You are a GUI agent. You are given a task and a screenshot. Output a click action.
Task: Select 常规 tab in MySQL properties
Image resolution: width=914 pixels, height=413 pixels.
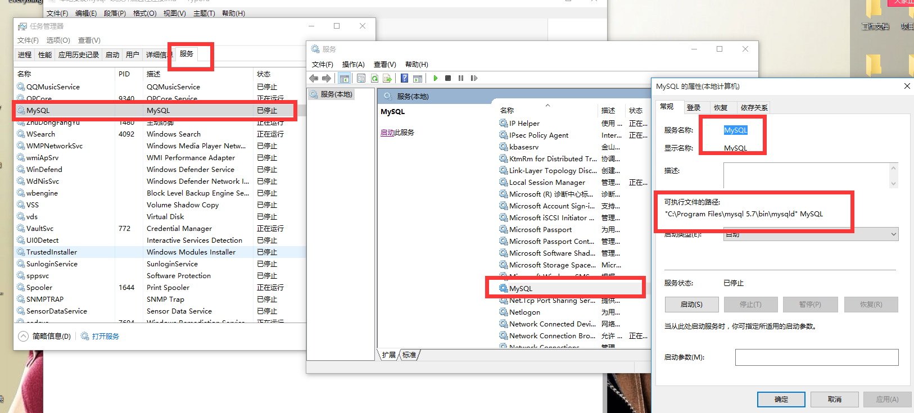667,106
